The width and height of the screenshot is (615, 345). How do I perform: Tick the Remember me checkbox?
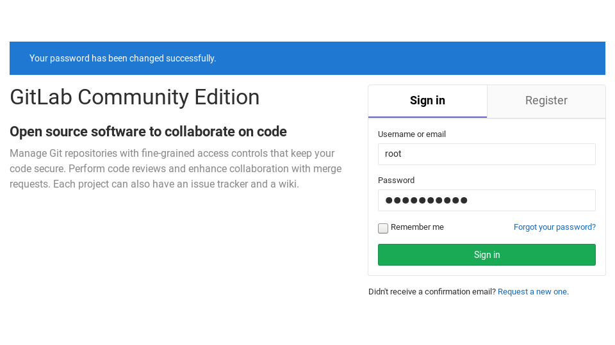pyautogui.click(x=383, y=228)
